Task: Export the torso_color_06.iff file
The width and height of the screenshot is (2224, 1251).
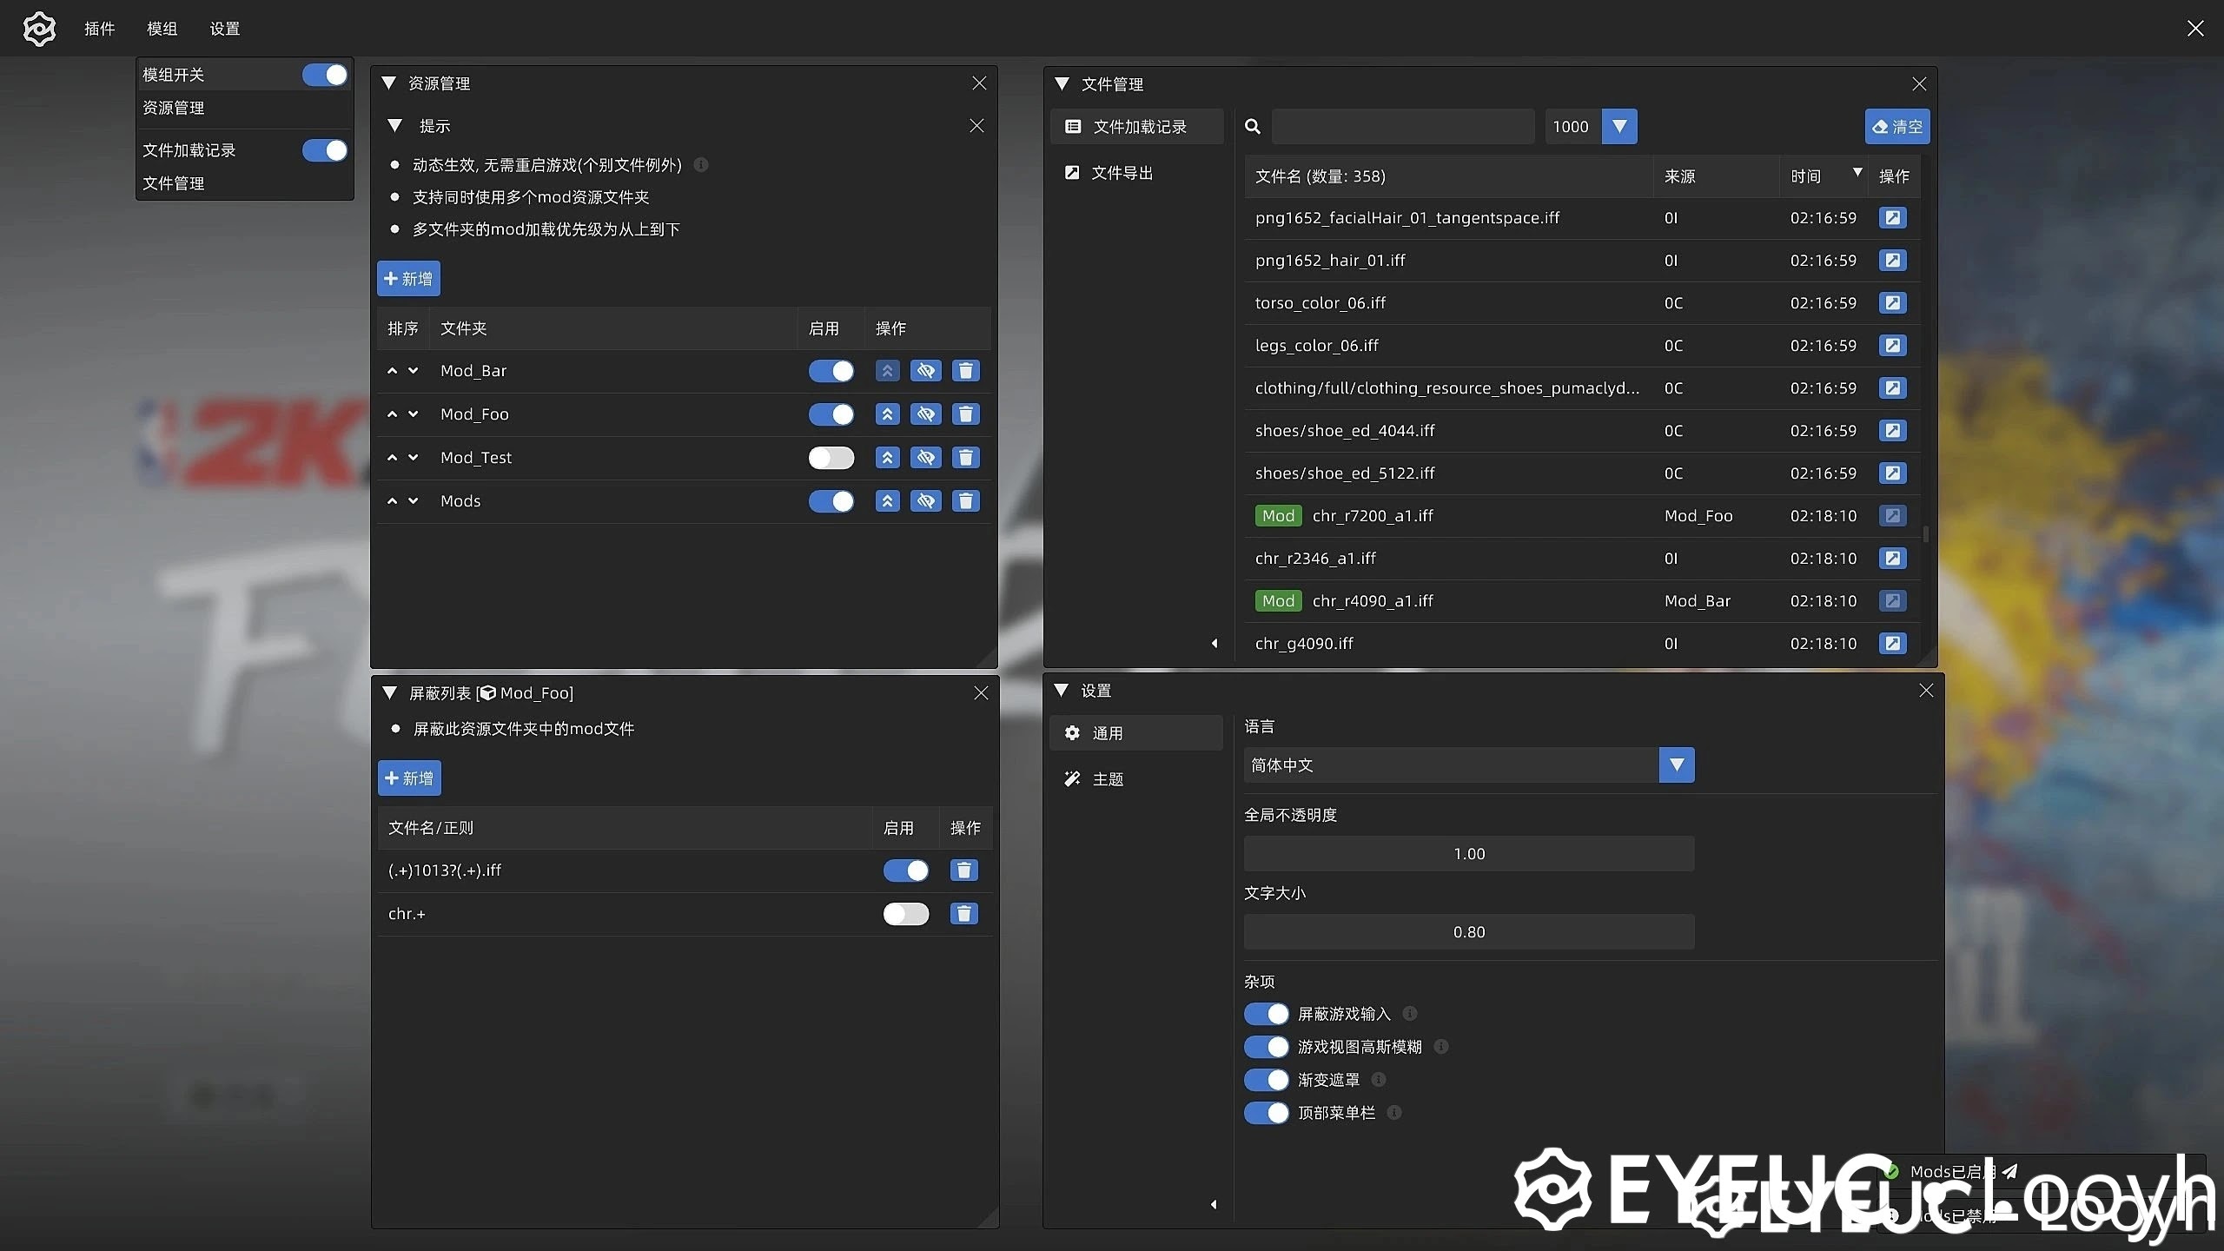Action: (x=1892, y=303)
